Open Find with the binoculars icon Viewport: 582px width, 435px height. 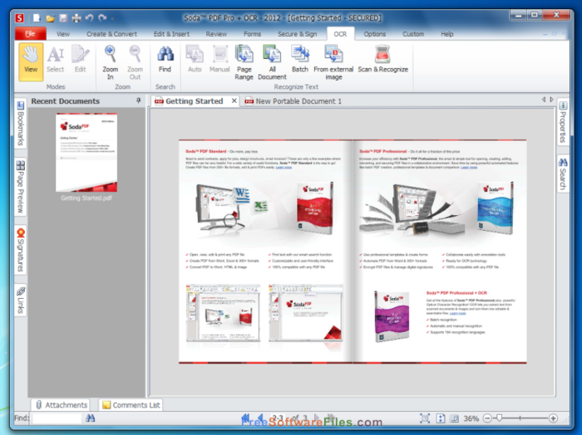[165, 59]
